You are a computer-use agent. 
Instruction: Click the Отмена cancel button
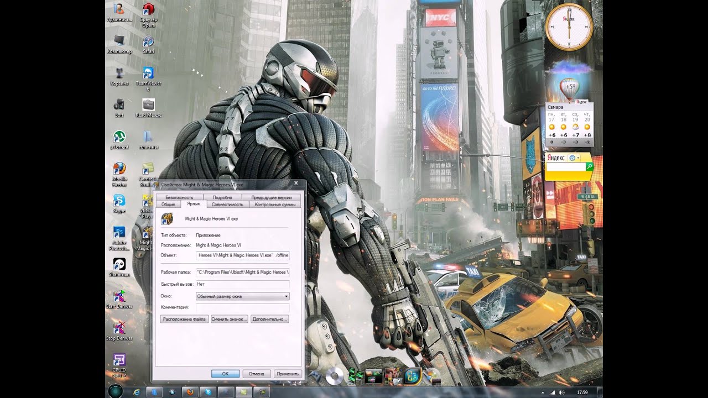[x=256, y=374]
